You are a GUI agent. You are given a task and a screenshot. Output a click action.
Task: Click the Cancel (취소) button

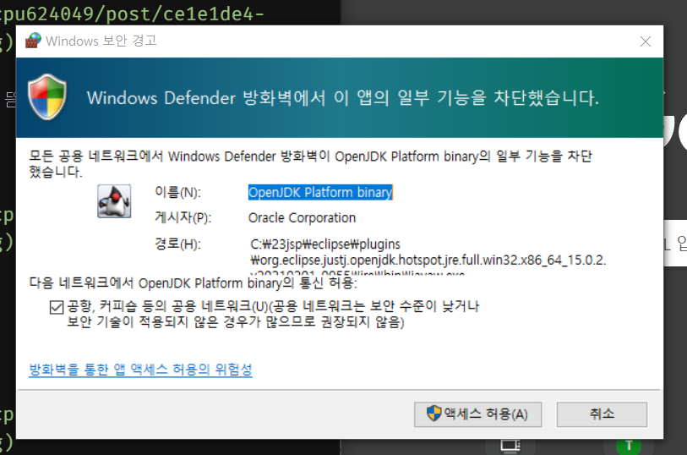point(602,414)
